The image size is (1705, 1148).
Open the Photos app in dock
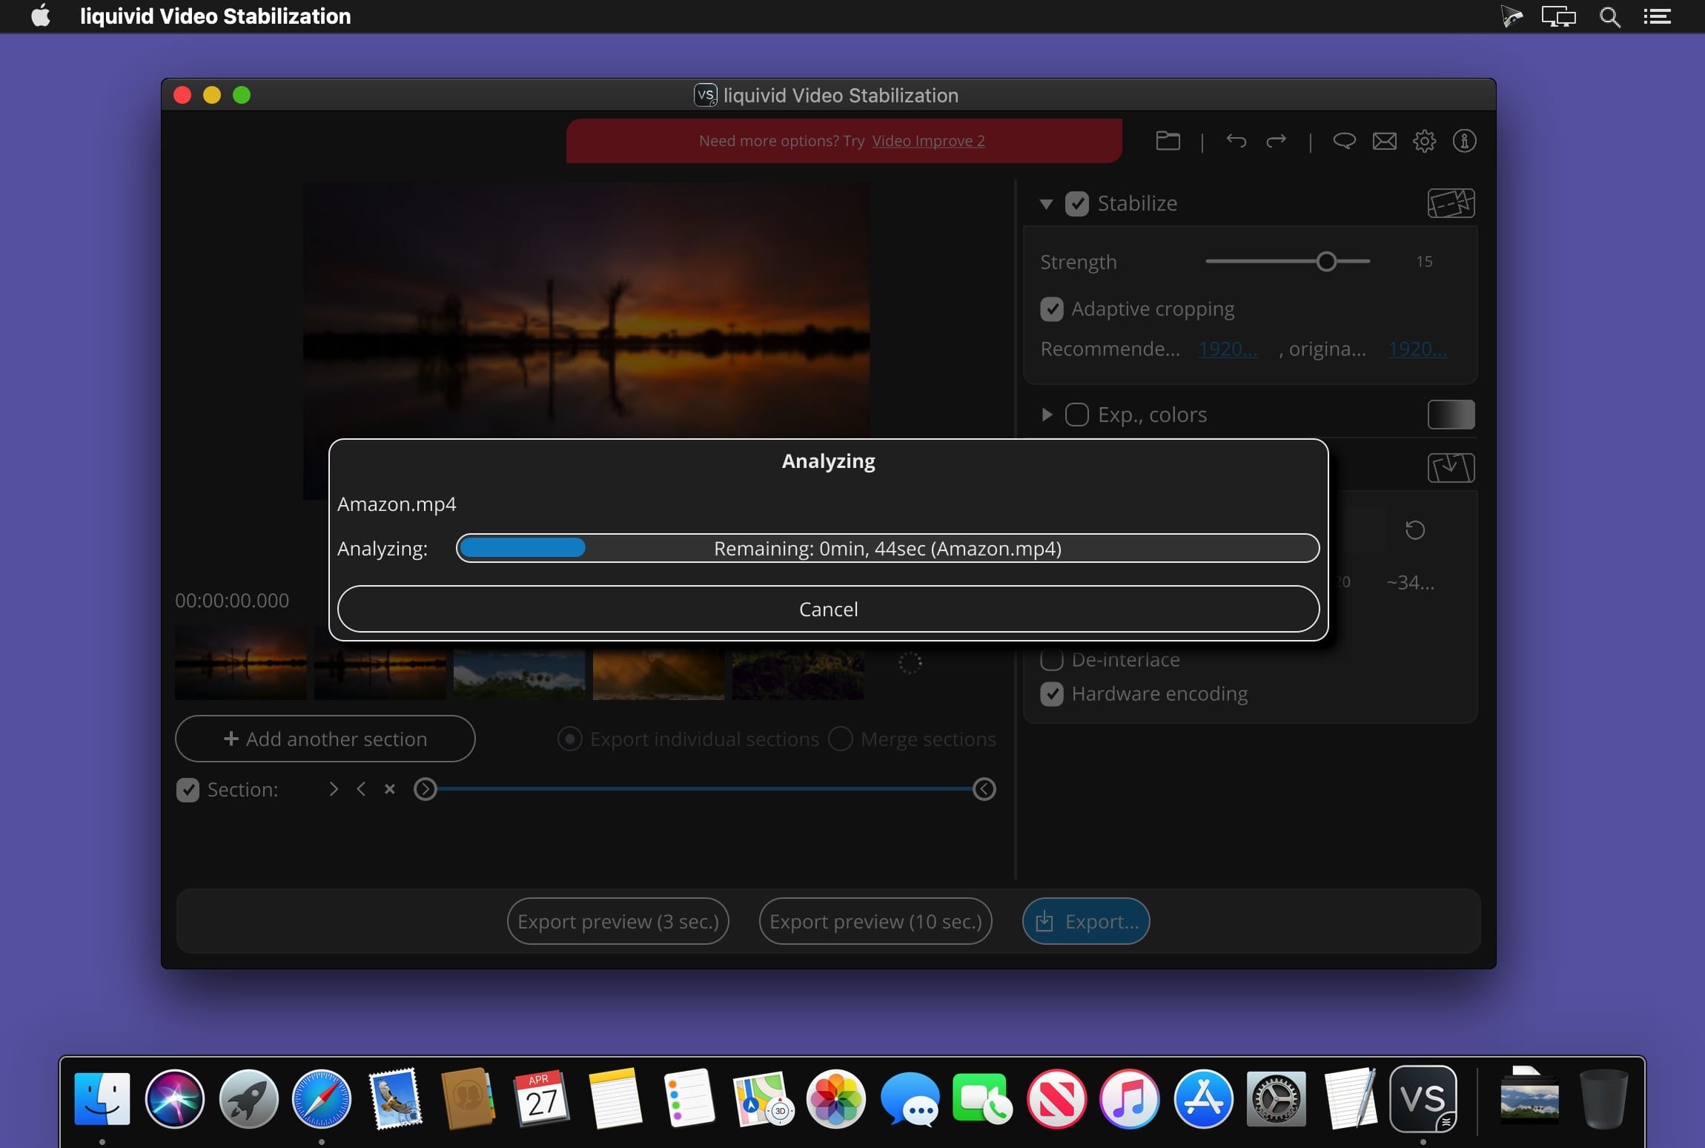click(835, 1098)
